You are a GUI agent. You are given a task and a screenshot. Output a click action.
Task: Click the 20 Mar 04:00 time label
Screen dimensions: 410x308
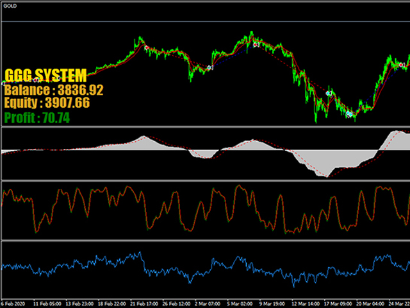tap(370, 304)
